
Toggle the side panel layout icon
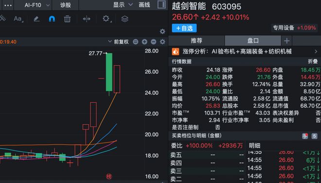pos(161,5)
